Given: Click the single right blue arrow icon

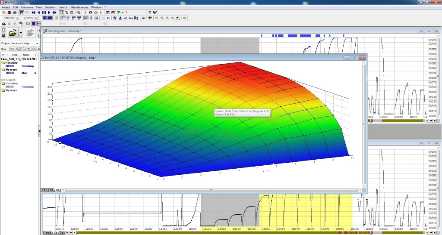Looking at the screenshot, I should 49,12.
